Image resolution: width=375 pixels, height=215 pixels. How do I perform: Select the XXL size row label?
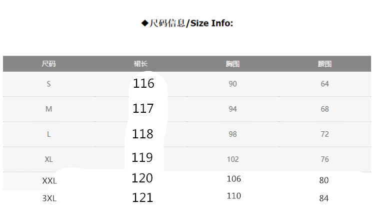[x=49, y=181]
